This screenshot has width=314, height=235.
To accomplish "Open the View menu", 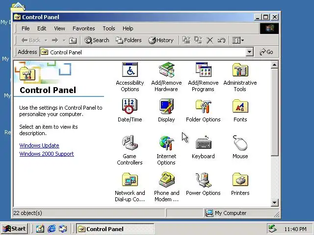I will tap(59, 28).
